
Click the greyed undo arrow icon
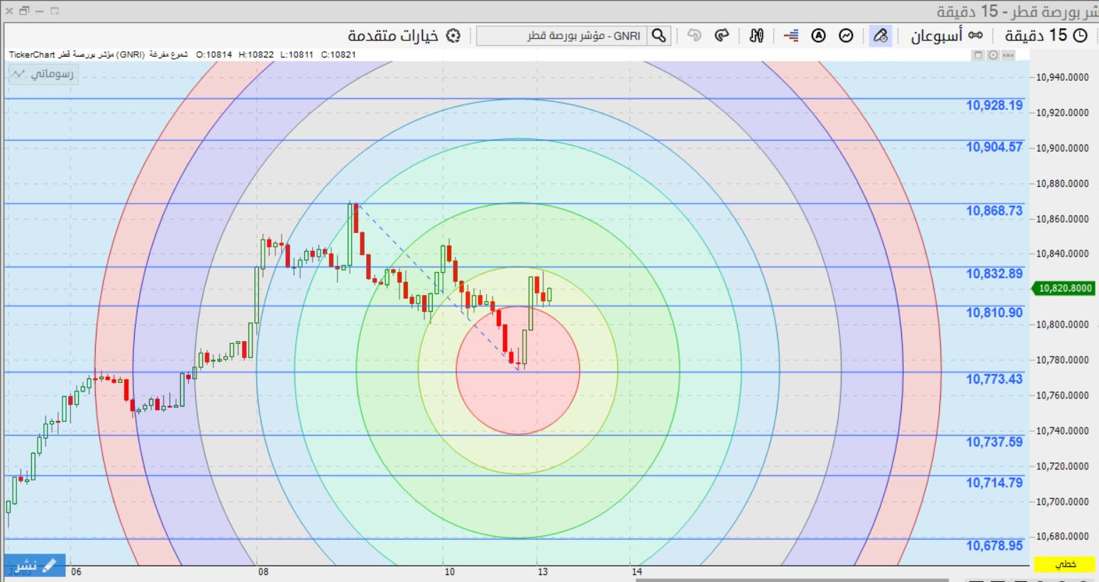[x=695, y=35]
